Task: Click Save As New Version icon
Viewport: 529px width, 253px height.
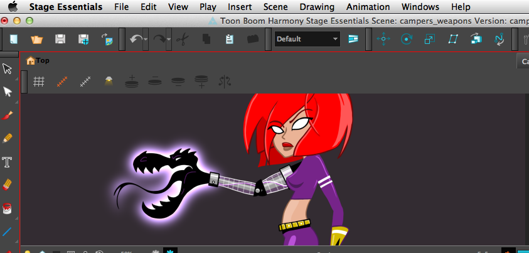Action: coord(83,40)
